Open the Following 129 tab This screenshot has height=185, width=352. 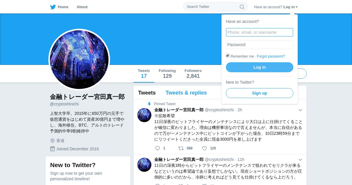(167, 74)
